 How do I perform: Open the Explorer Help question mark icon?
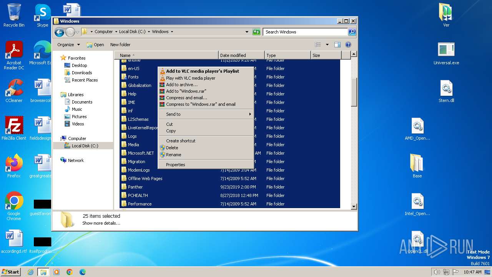pyautogui.click(x=348, y=45)
